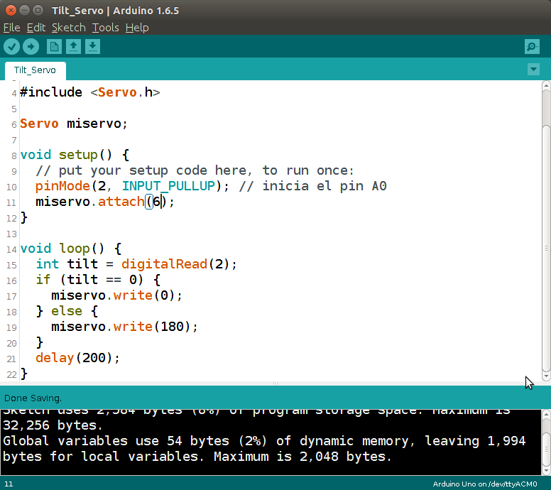This screenshot has height=490, width=551.
Task: Open the Help menu
Action: click(137, 28)
